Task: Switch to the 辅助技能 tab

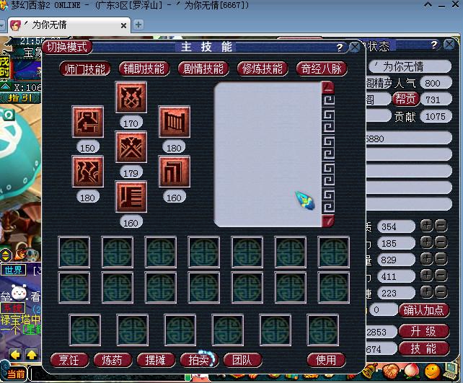Action: 144,69
